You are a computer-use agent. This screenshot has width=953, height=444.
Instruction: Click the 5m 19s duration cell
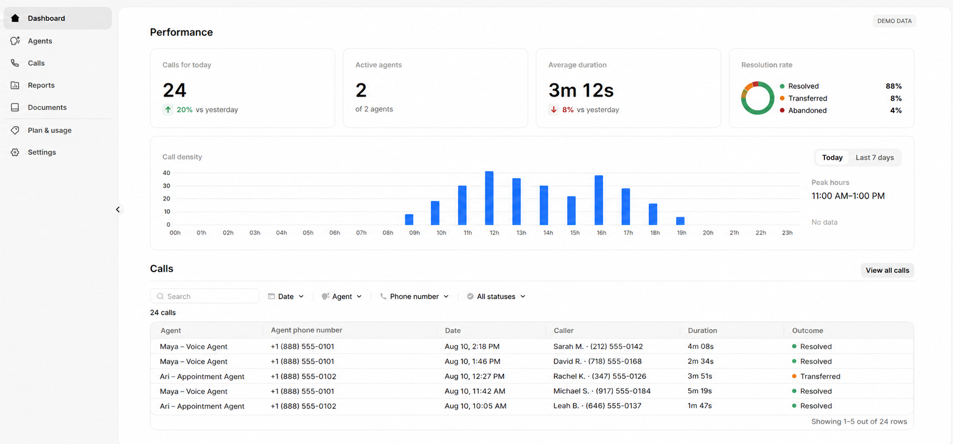[x=699, y=391]
